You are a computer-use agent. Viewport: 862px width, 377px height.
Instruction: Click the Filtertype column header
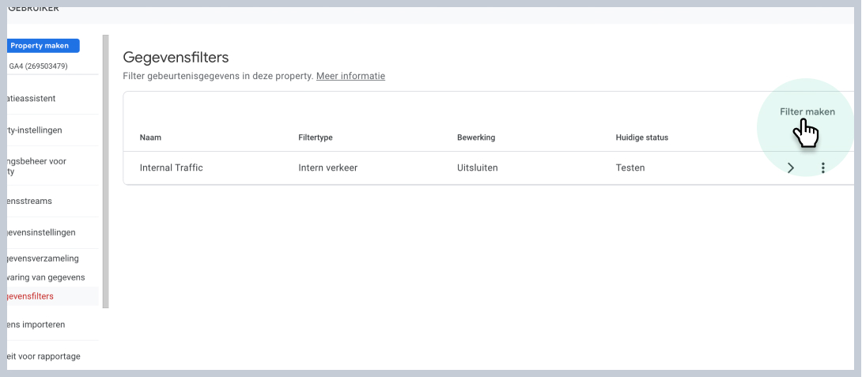click(315, 138)
